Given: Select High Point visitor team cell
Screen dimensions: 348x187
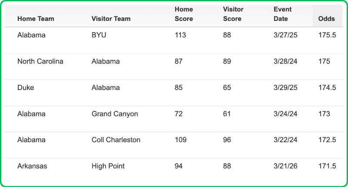Looking at the screenshot, I should 108,166.
